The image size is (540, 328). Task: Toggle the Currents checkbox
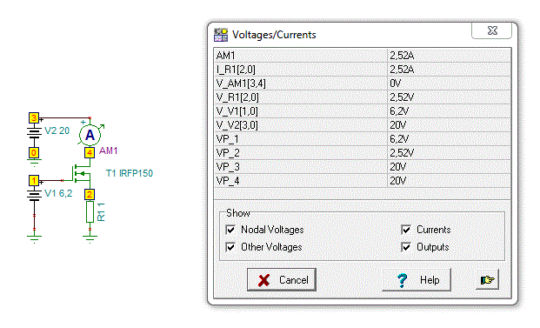coord(406,230)
